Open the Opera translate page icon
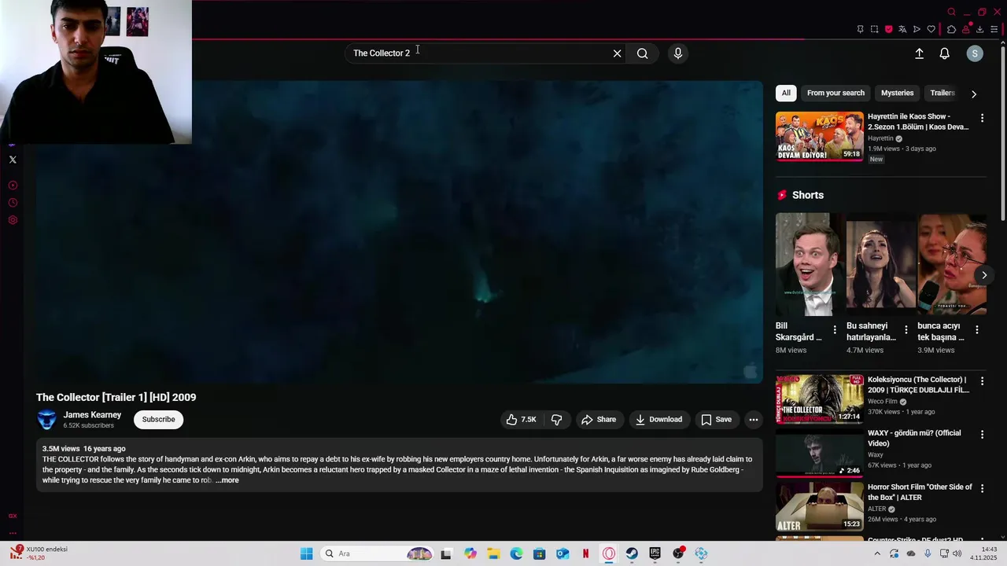The width and height of the screenshot is (1007, 566). click(x=902, y=29)
